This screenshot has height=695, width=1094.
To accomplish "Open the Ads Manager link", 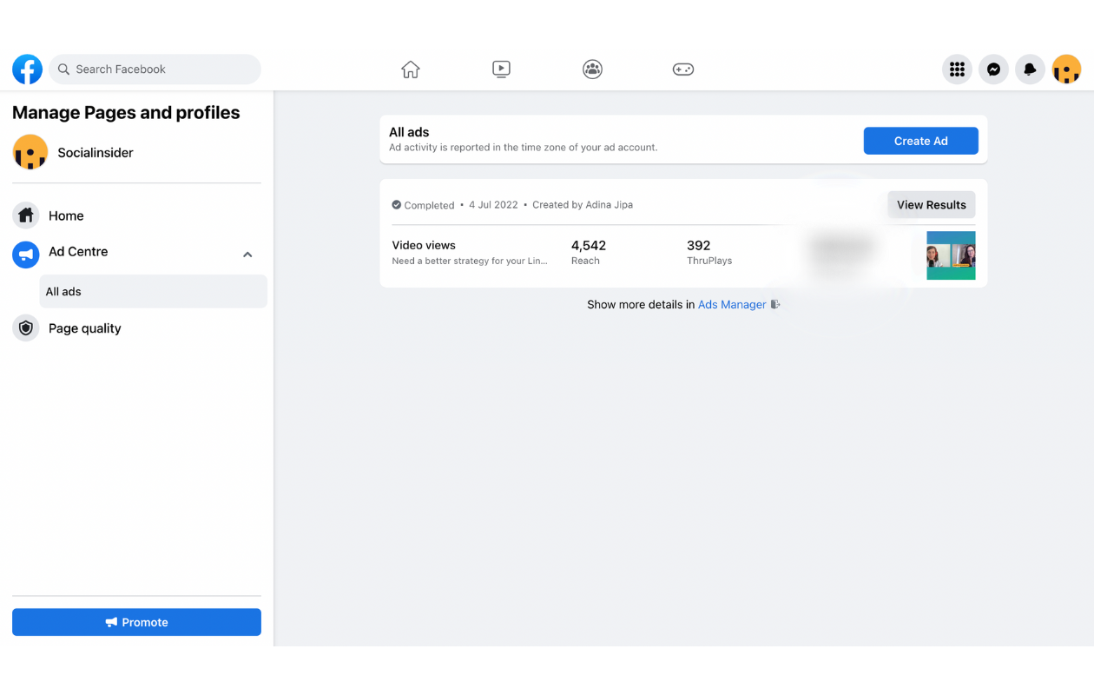I will click(x=732, y=305).
